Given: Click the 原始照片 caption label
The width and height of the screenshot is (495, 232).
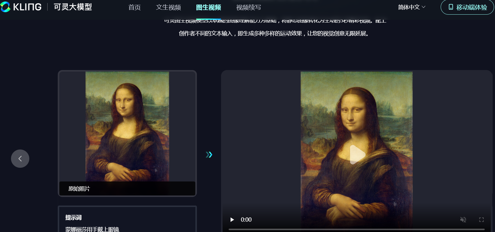Looking at the screenshot, I should [x=79, y=189].
